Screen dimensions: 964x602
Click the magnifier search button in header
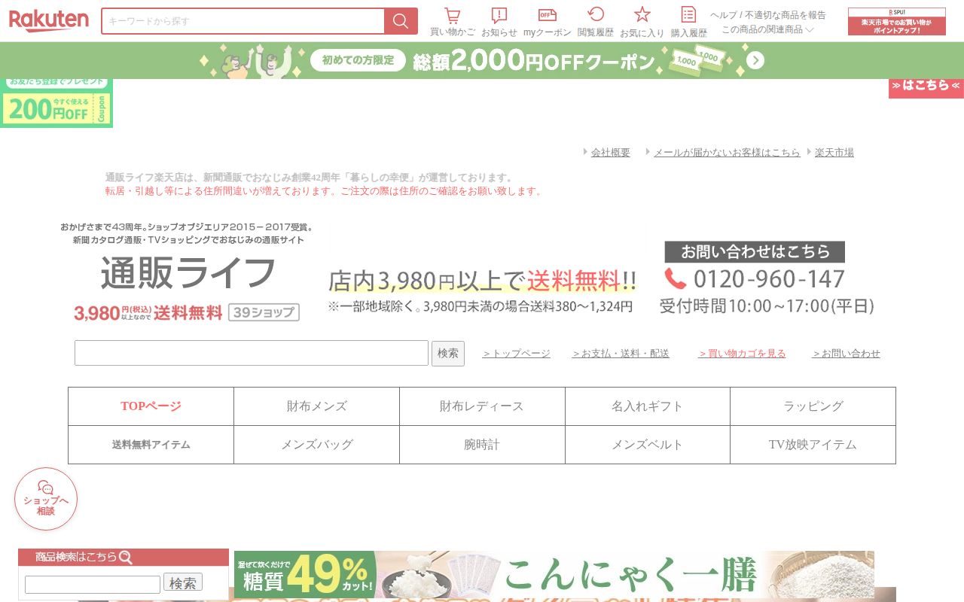pyautogui.click(x=401, y=21)
